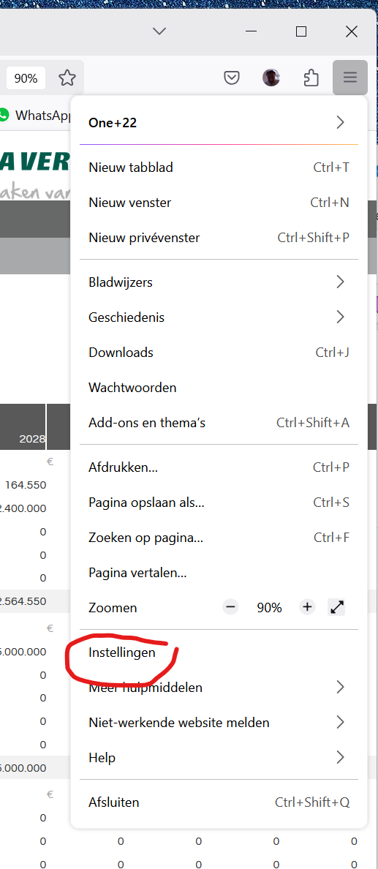Expand the Geschiedenis submenu

tap(219, 317)
